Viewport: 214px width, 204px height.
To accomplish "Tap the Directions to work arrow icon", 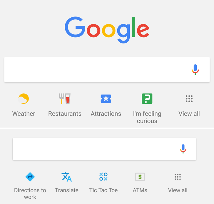I will (x=30, y=177).
